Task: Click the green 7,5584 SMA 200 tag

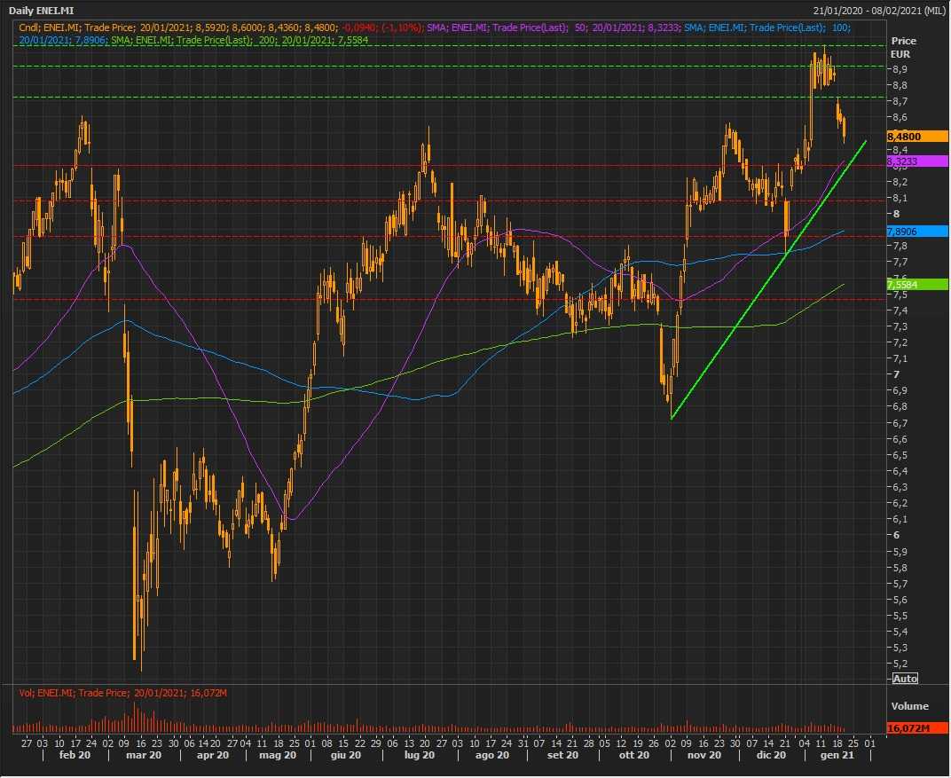Action: pyautogui.click(x=917, y=284)
